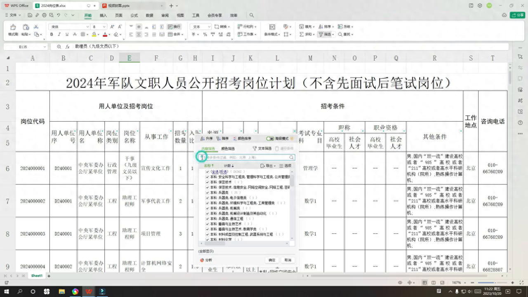Switch to 颜色筛选 tab in filter popup
This screenshot has width=528, height=297.
(x=228, y=148)
